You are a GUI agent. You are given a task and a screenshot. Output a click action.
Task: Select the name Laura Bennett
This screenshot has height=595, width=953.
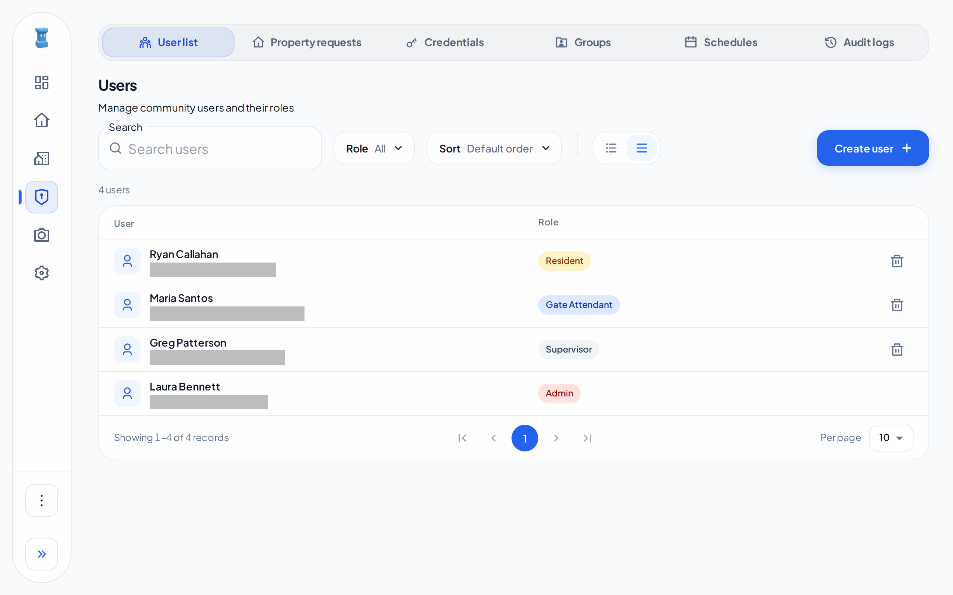185,387
